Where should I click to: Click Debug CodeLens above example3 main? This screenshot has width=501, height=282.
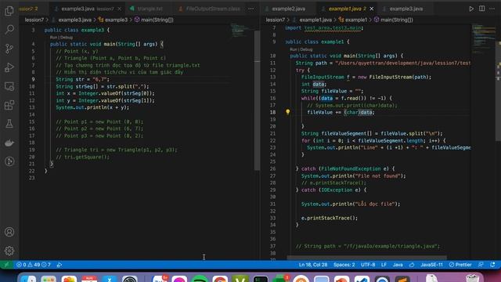point(67,38)
